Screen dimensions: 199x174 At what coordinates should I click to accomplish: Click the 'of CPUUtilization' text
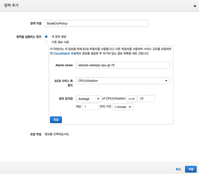(114, 99)
